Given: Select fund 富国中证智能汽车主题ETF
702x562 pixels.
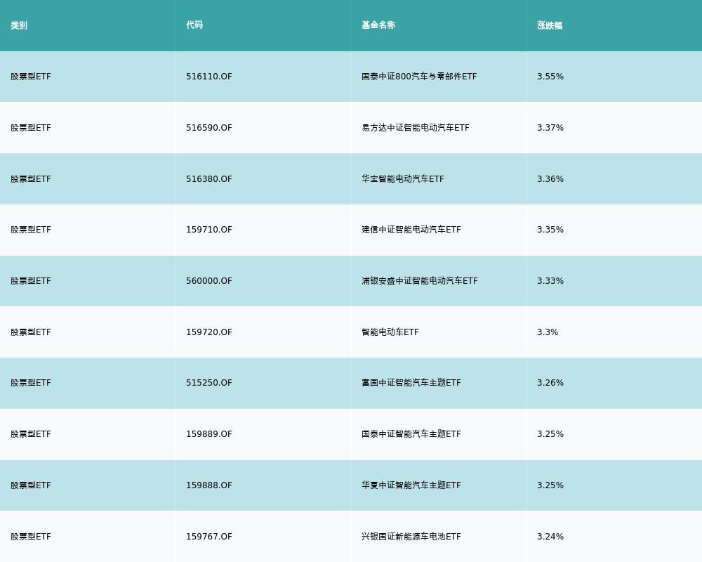Looking at the screenshot, I should tap(411, 383).
